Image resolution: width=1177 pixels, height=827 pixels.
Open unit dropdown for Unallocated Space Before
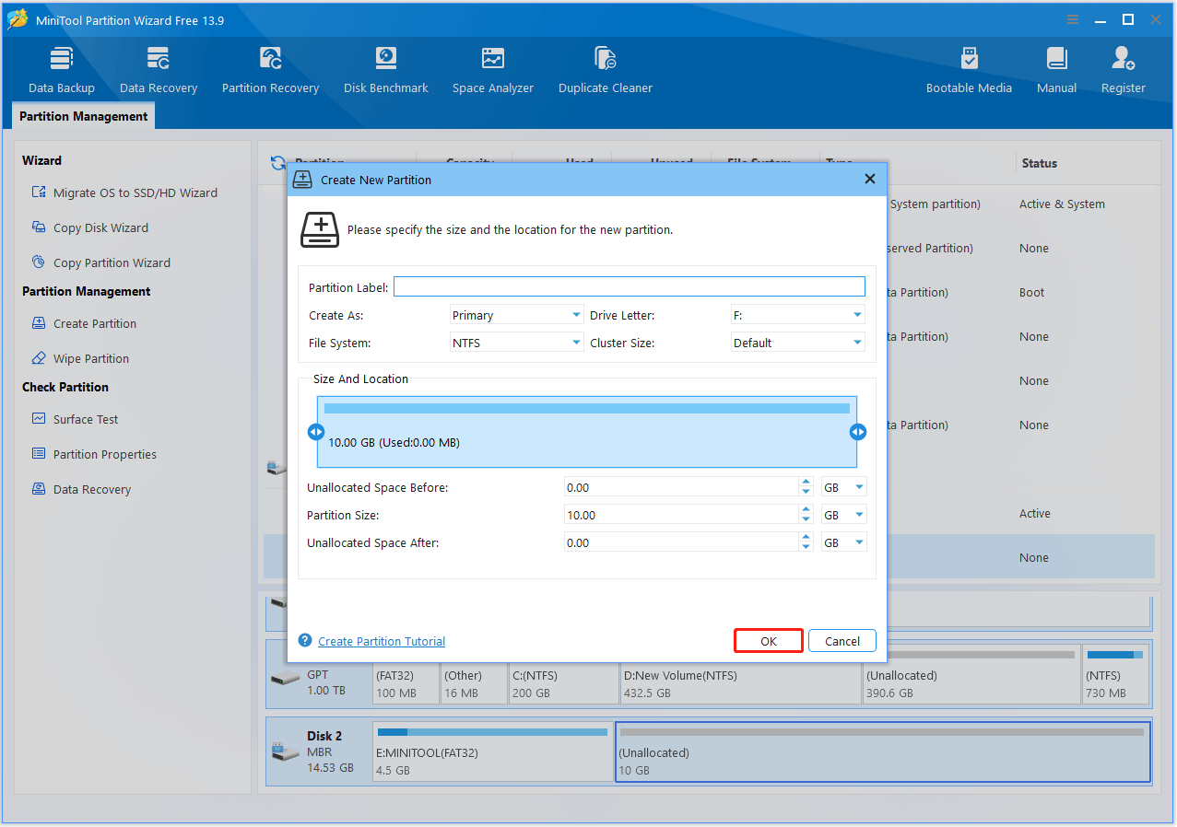click(844, 487)
